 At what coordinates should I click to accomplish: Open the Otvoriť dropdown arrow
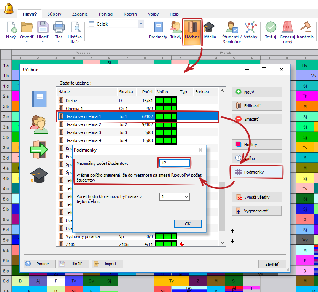27,42
